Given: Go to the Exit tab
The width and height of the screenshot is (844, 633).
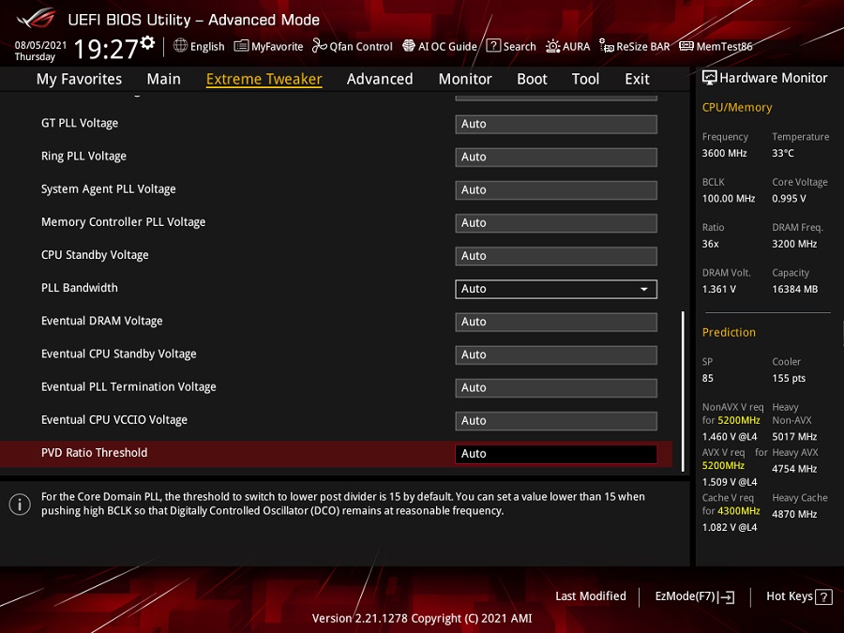Looking at the screenshot, I should [638, 79].
